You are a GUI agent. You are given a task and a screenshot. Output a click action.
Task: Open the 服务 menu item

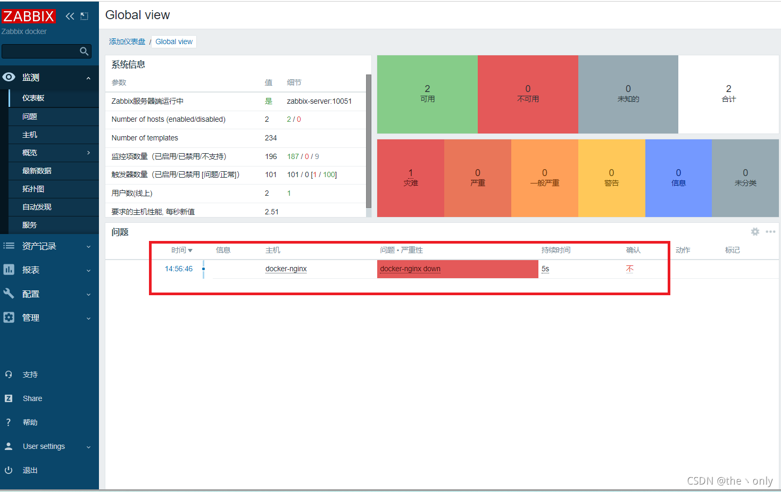click(30, 225)
